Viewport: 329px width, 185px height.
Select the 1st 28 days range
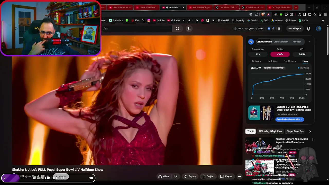click(290, 61)
